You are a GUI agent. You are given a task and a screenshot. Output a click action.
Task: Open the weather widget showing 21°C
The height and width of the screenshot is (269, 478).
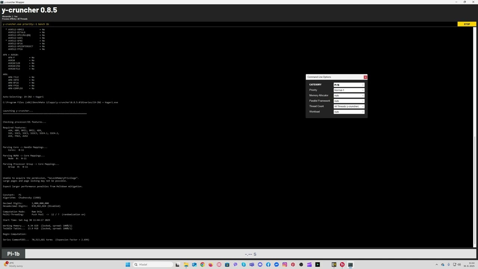tap(13, 265)
